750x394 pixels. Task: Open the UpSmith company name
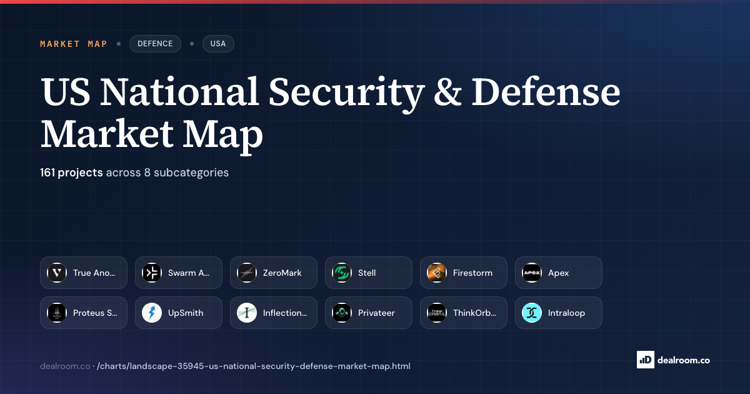click(x=186, y=313)
